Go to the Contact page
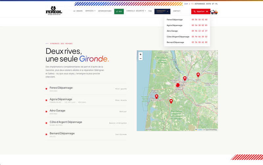The image size is (263, 165). pos(177,11)
